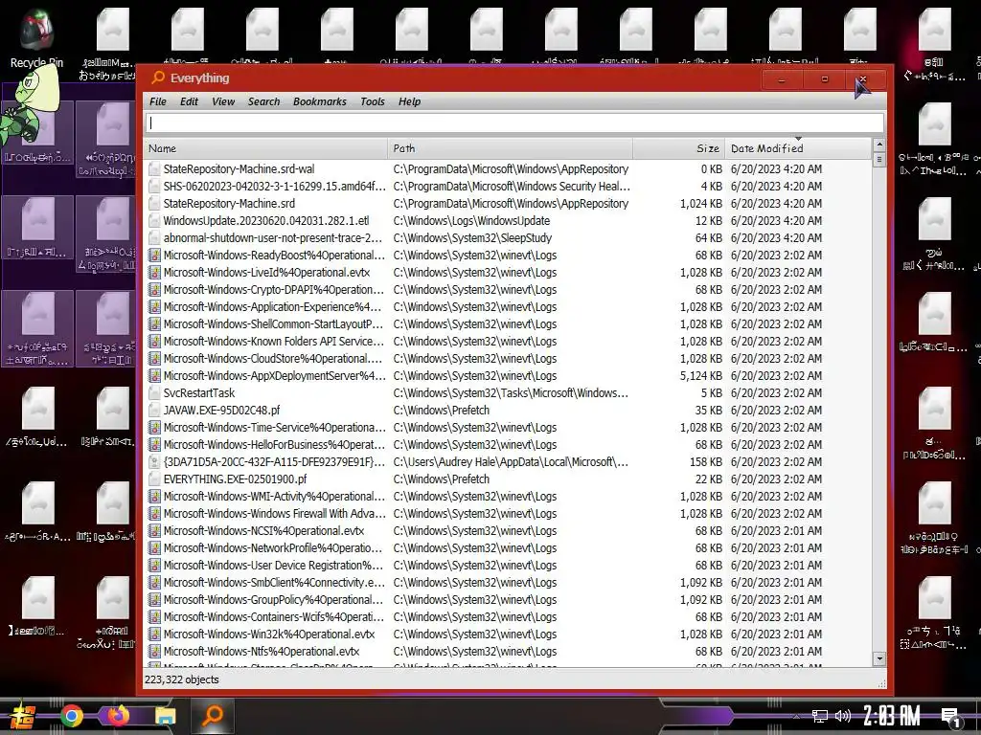Sort results by Path column header
Viewport: 981px width, 735px height.
click(510, 148)
